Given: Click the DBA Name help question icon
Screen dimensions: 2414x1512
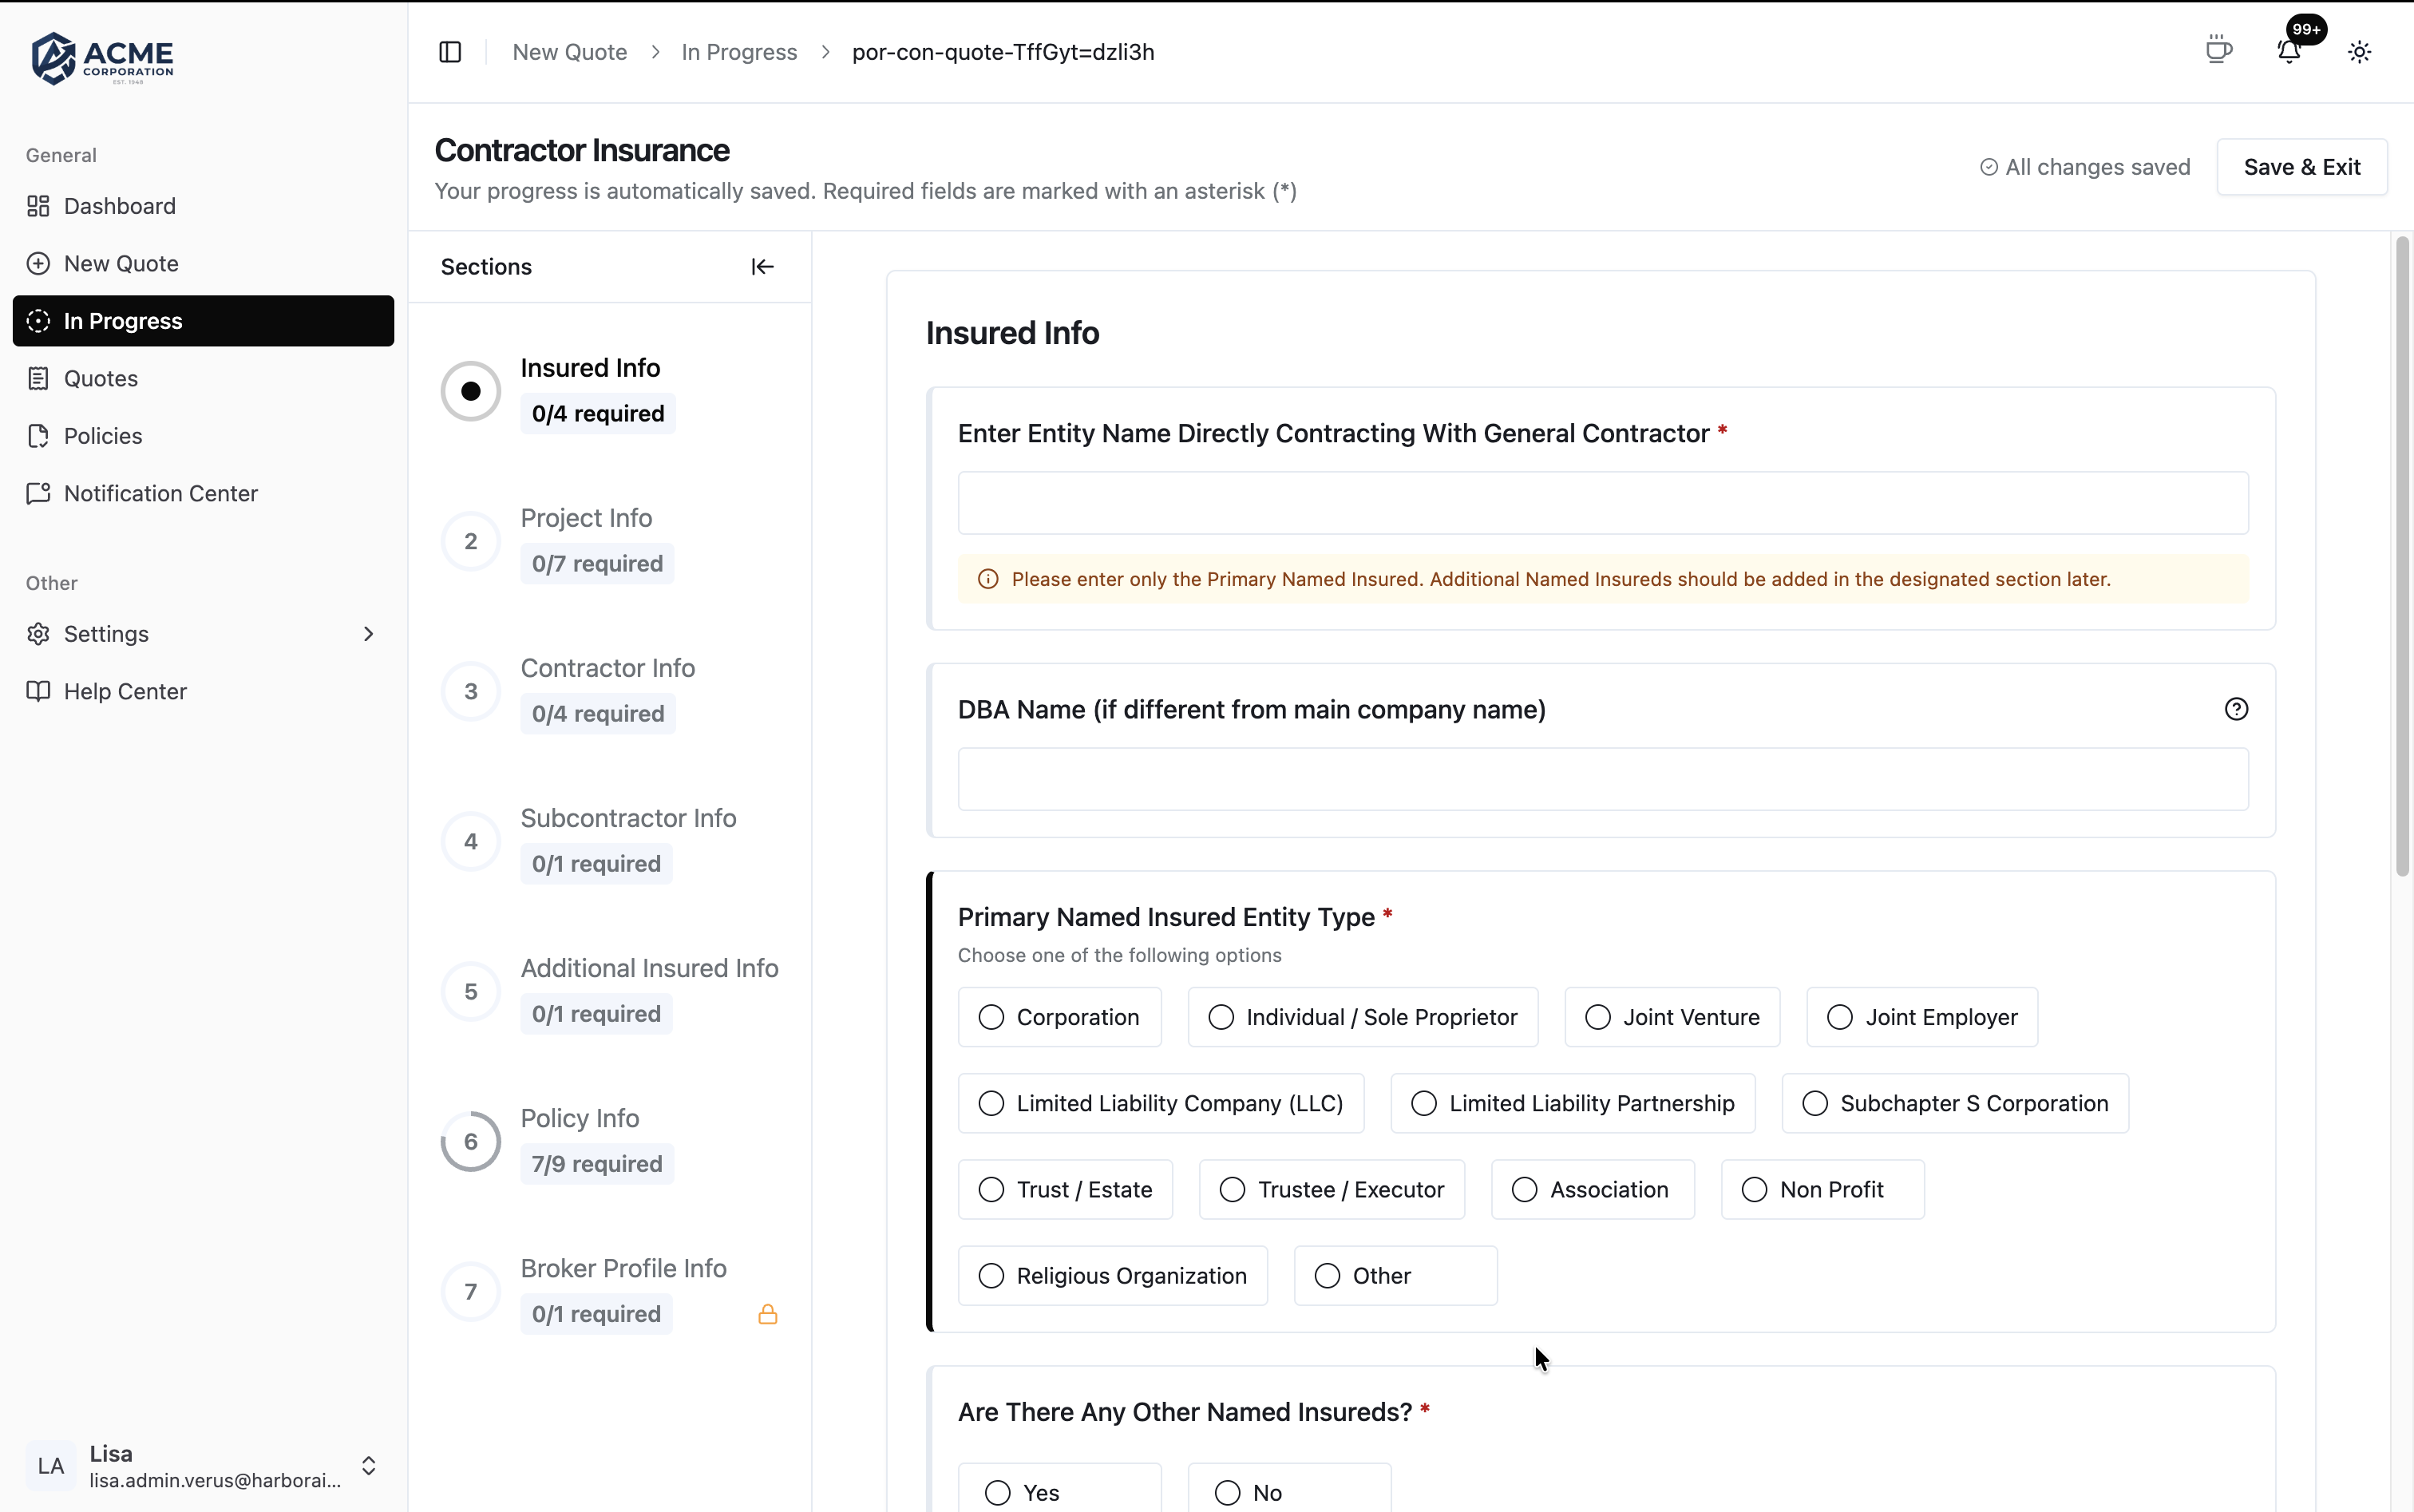Looking at the screenshot, I should tap(2236, 709).
